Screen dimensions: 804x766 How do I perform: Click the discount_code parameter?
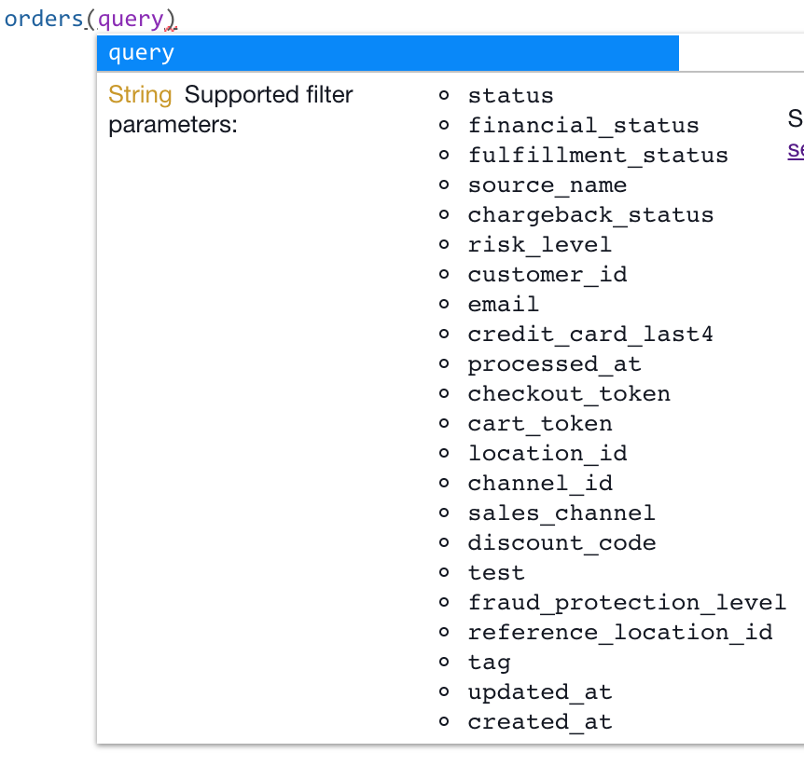pyautogui.click(x=561, y=543)
